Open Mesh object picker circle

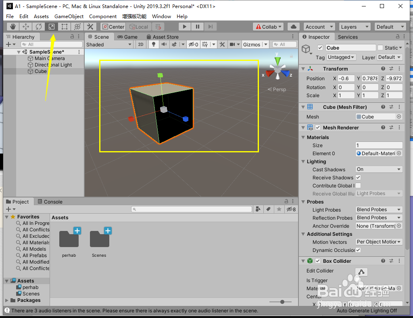(x=399, y=116)
